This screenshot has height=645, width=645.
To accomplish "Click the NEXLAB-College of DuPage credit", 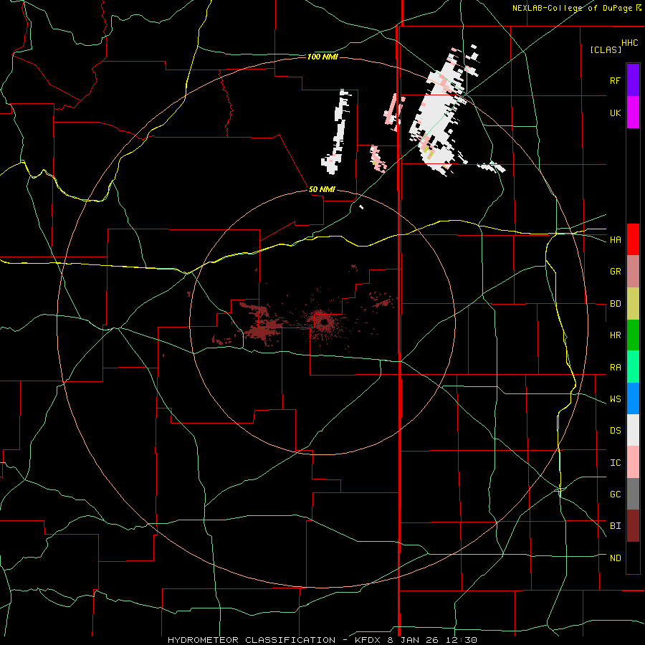I will click(x=577, y=8).
